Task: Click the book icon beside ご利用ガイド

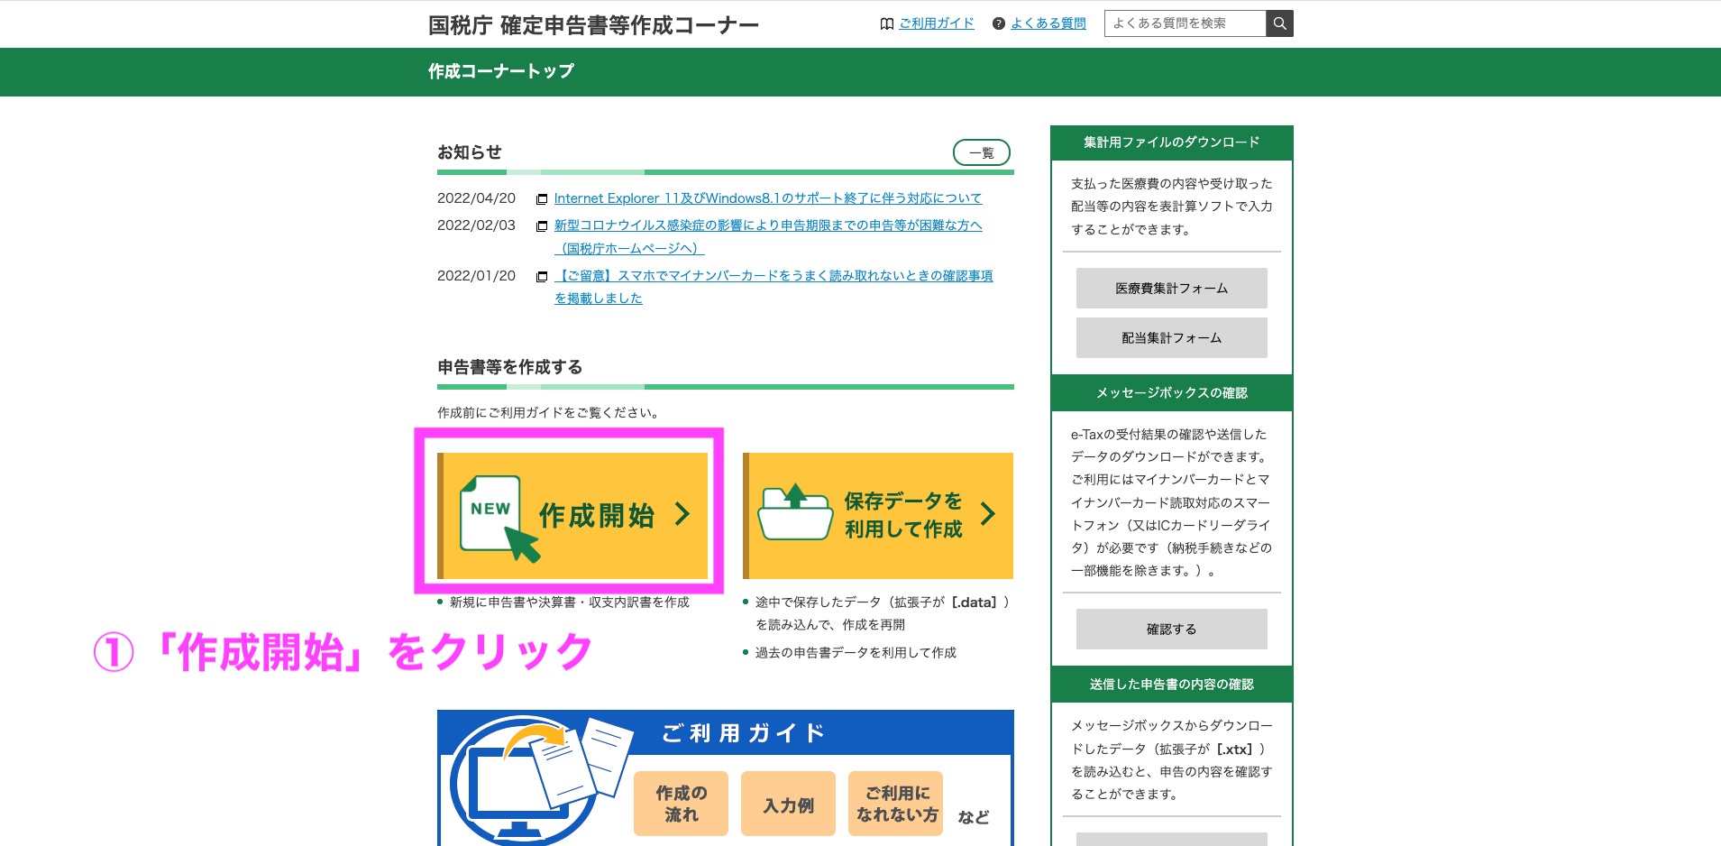Action: click(885, 23)
